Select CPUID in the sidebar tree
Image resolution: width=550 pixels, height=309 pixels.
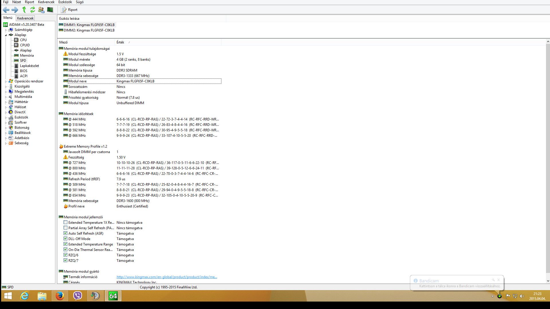(25, 45)
